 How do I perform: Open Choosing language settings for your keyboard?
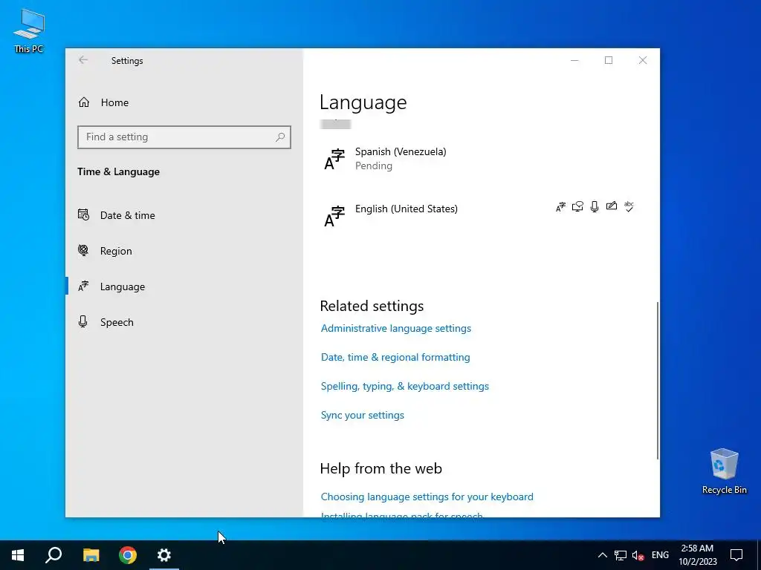click(x=427, y=497)
